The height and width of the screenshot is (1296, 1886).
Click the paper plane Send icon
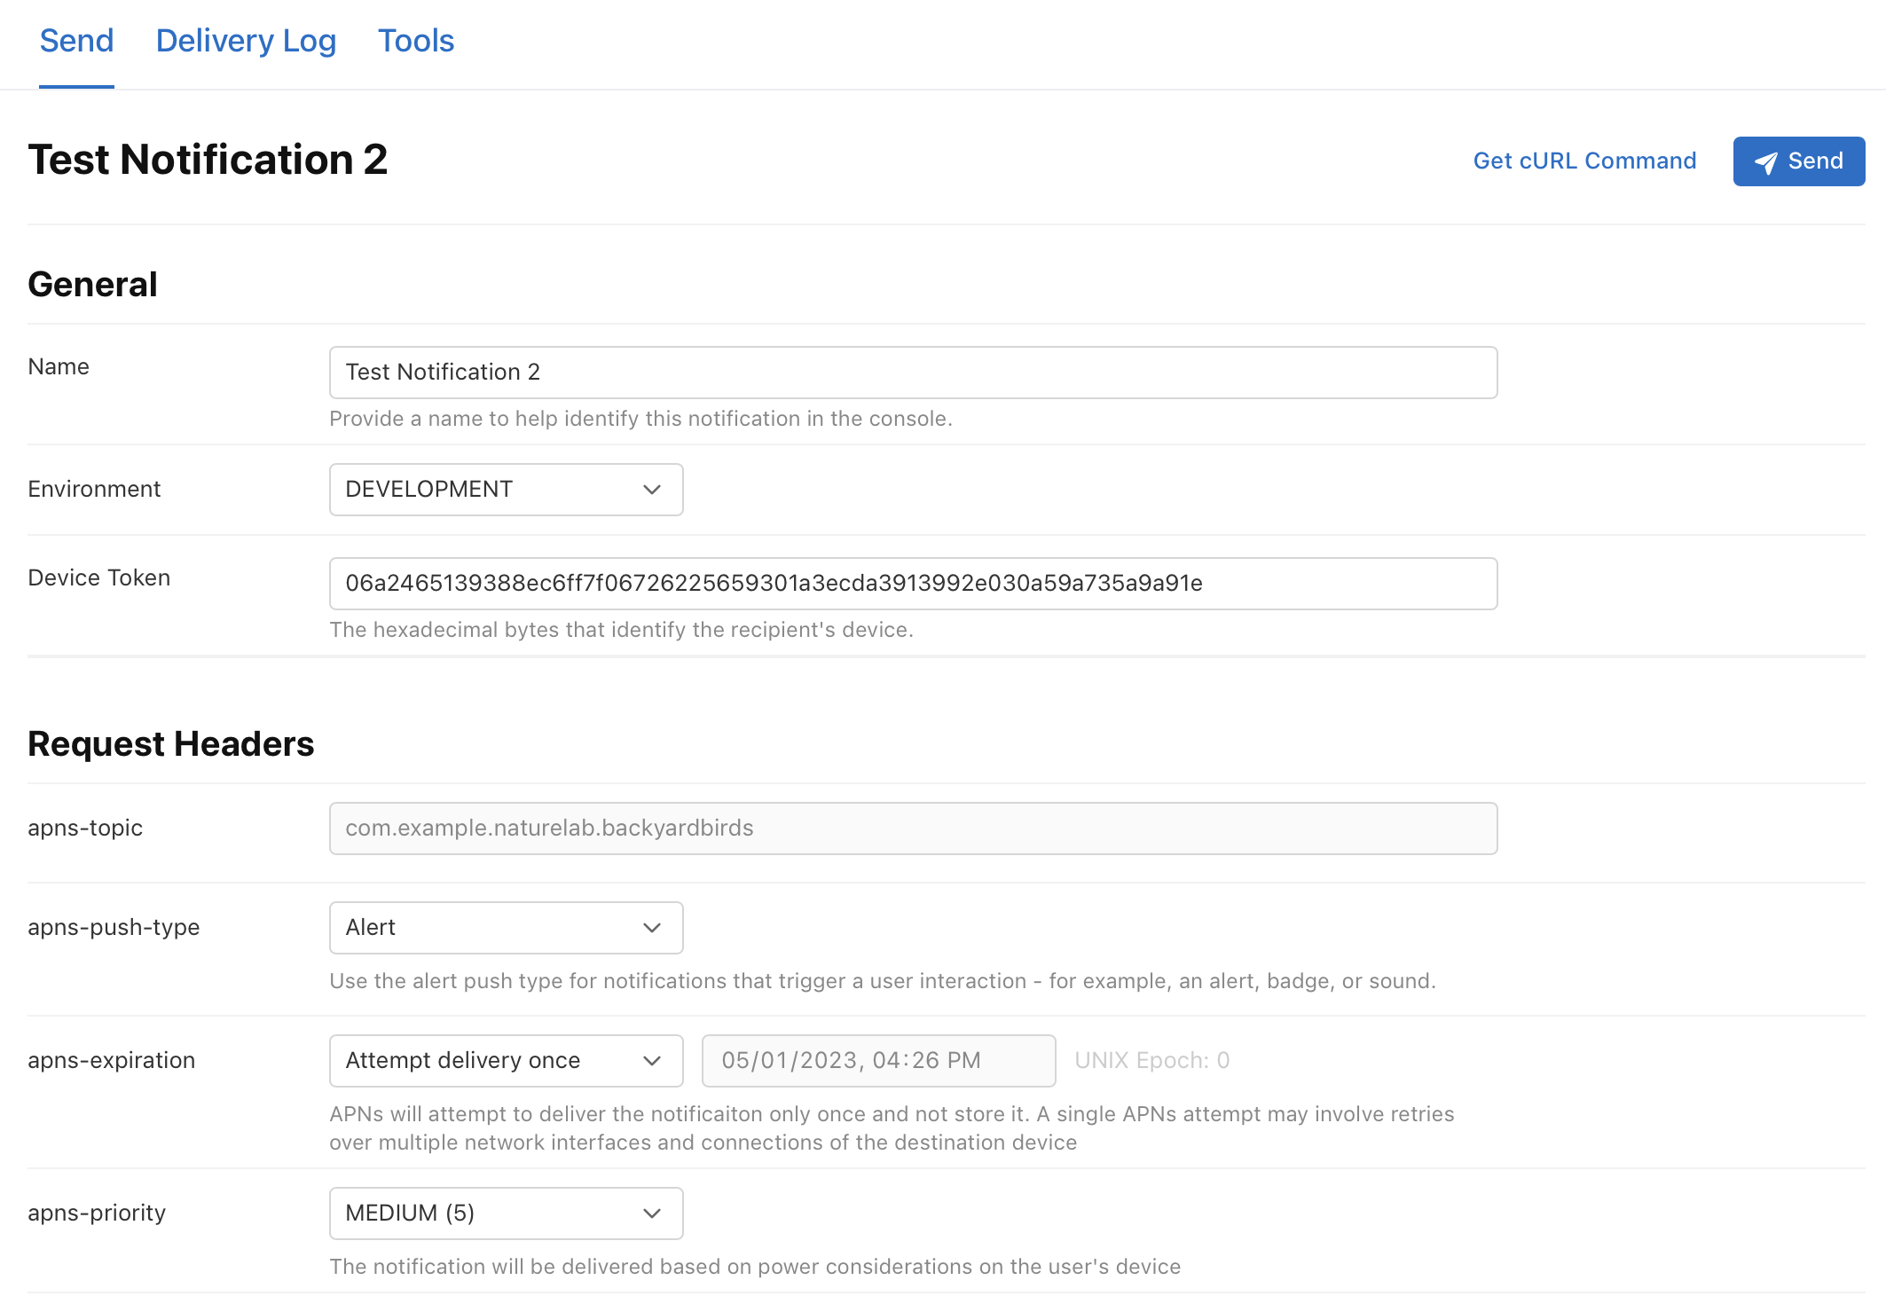pyautogui.click(x=1765, y=162)
